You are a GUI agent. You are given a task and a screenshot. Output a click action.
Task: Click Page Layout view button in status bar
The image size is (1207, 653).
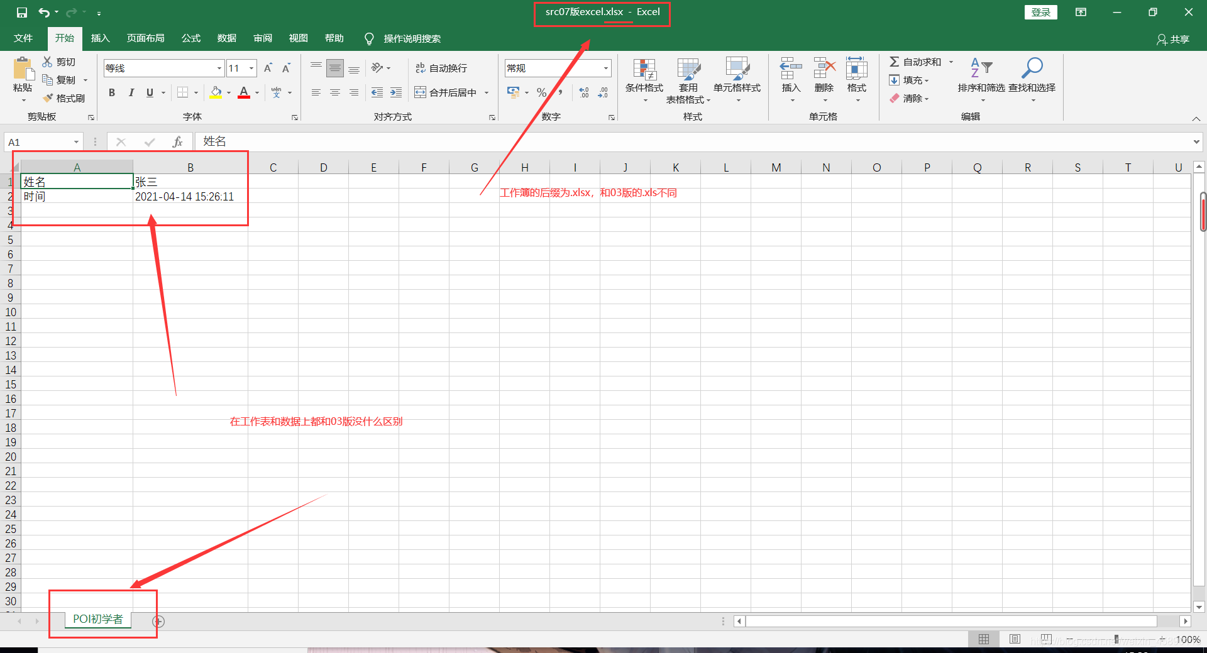(1015, 639)
